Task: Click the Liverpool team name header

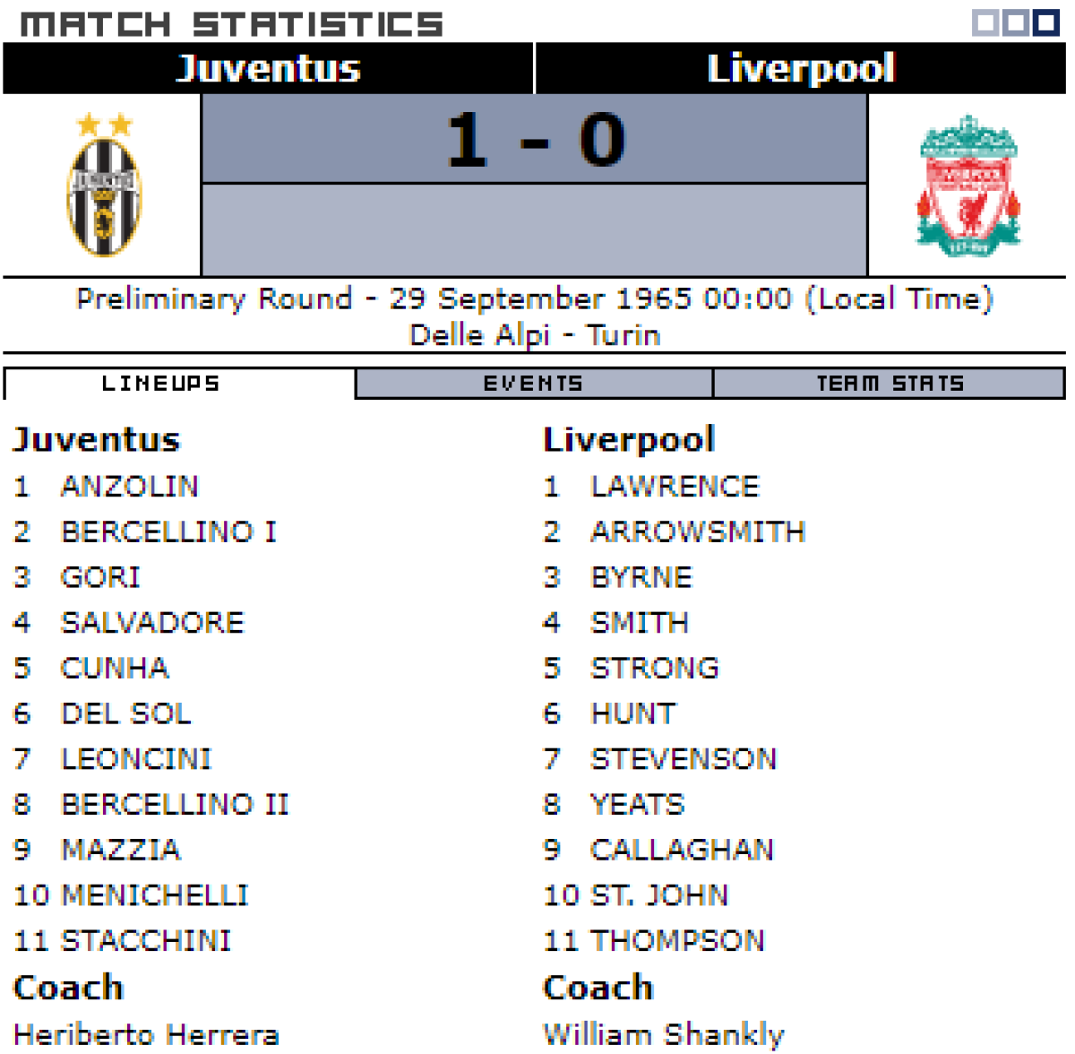Action: (800, 68)
